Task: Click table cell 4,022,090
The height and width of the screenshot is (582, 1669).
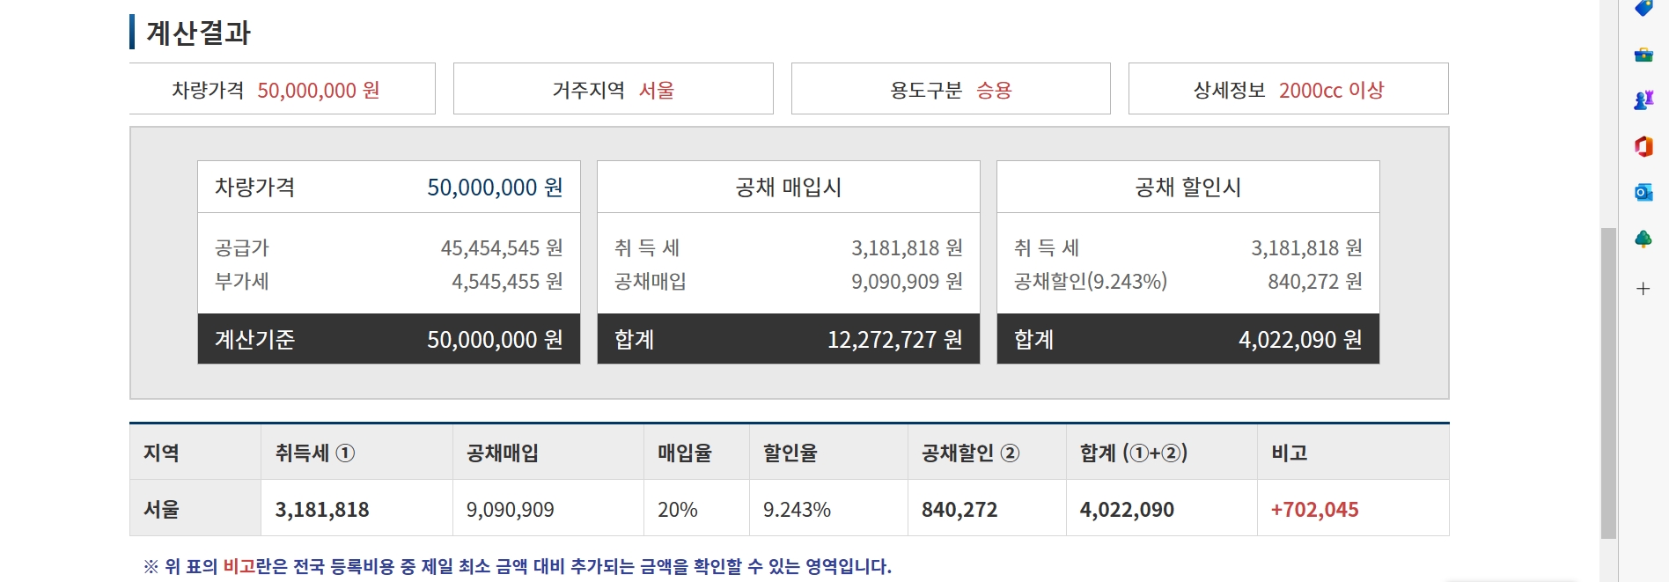Action: (x=1161, y=509)
